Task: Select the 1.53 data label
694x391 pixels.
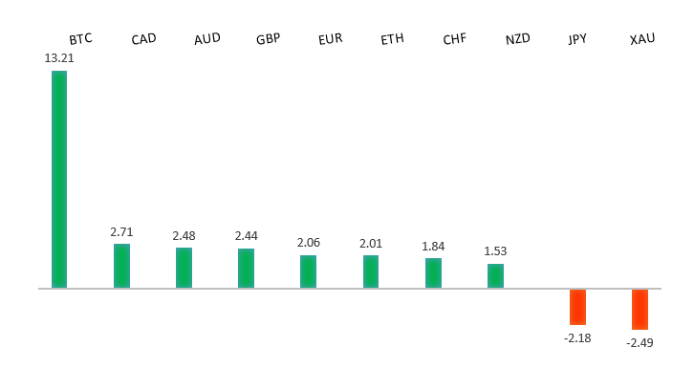Action: coord(495,251)
